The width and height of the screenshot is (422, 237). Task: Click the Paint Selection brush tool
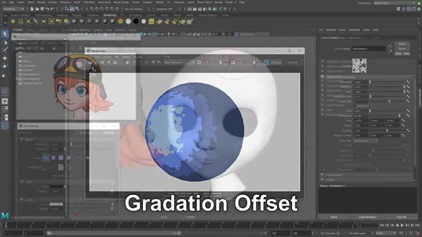(x=5, y=50)
